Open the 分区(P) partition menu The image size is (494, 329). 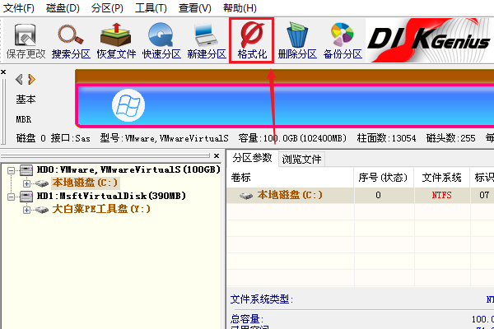[x=107, y=8]
